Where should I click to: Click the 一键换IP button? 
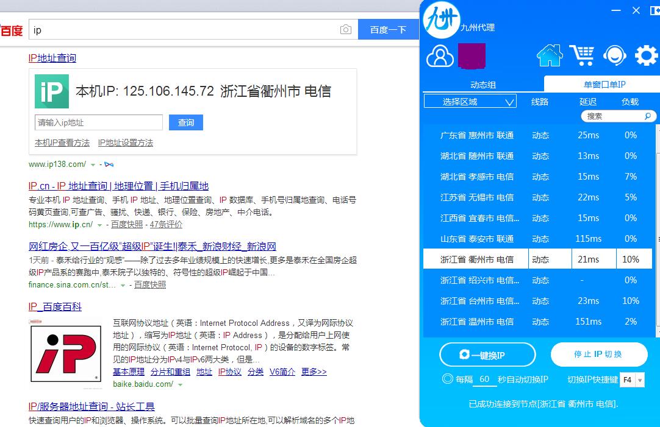coord(487,355)
